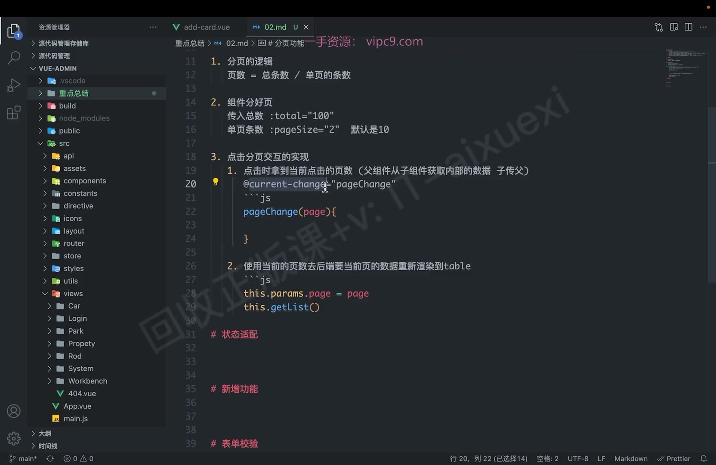Select the Markdown language mode

[x=631, y=459]
